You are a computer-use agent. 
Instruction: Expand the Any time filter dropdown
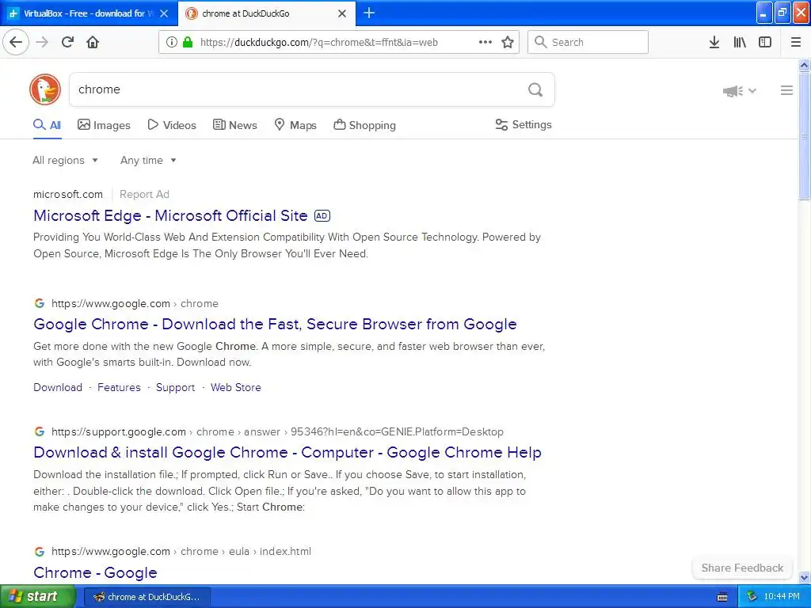click(148, 160)
